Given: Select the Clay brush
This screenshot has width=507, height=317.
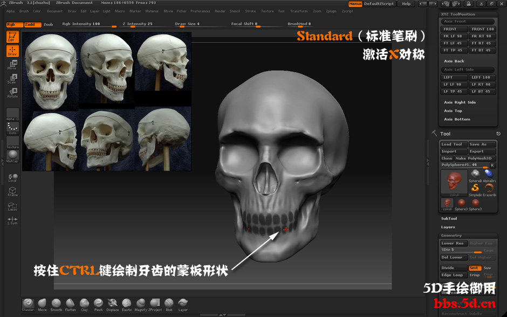Looking at the screenshot, I should click(84, 305).
